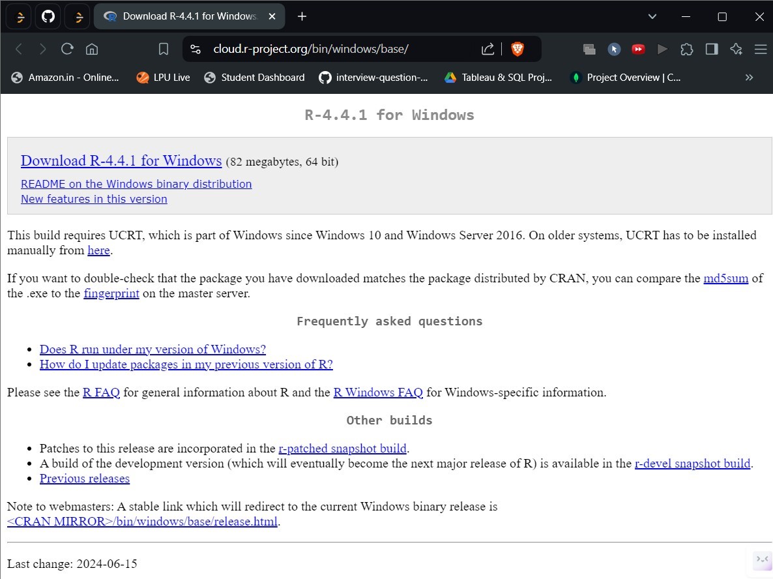Click the 'here' UCRT install link
Viewport: 773px width, 579px height.
(x=98, y=250)
